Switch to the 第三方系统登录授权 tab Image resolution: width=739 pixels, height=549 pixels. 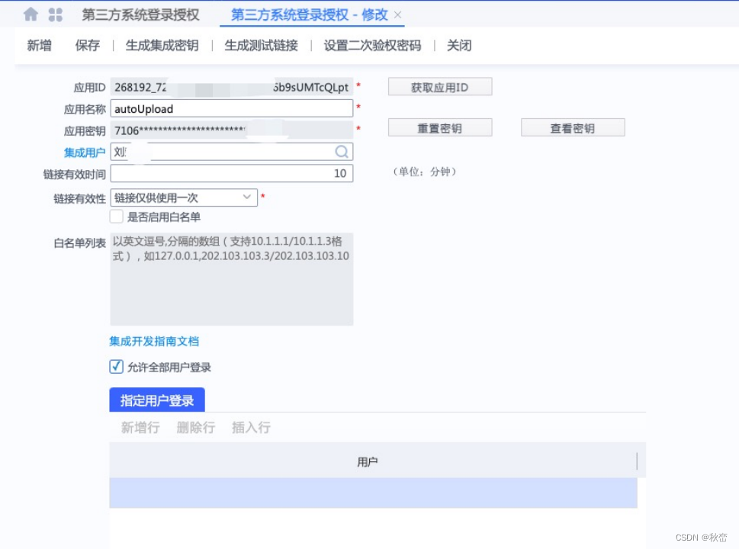pyautogui.click(x=140, y=14)
